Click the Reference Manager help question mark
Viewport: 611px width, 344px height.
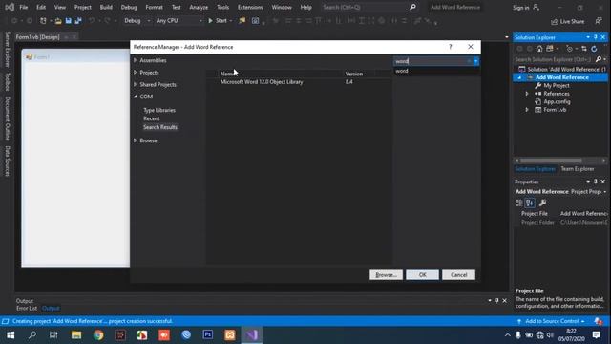tap(451, 47)
